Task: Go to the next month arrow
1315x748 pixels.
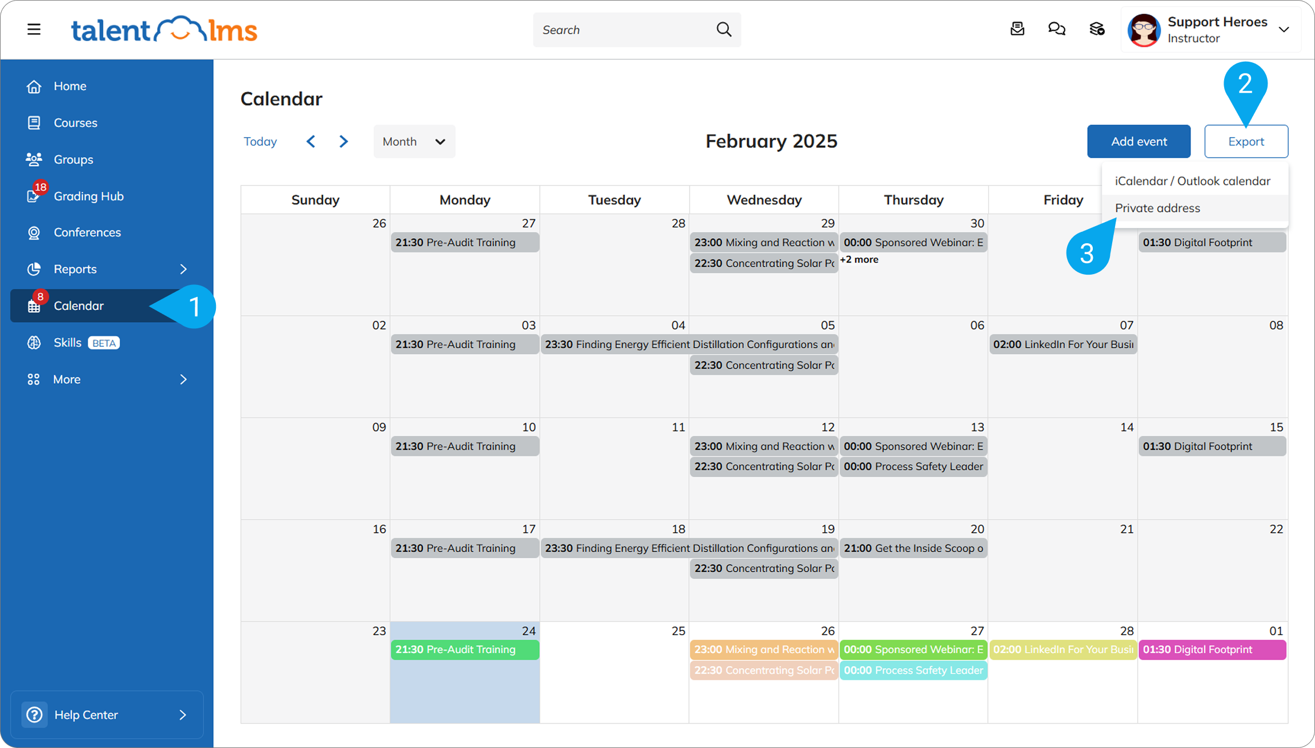Action: click(x=343, y=141)
